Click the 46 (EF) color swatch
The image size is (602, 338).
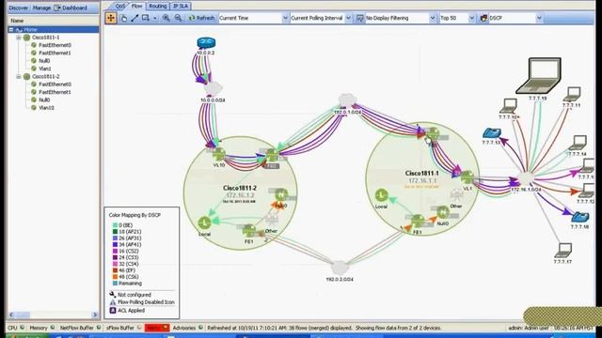pos(115,270)
